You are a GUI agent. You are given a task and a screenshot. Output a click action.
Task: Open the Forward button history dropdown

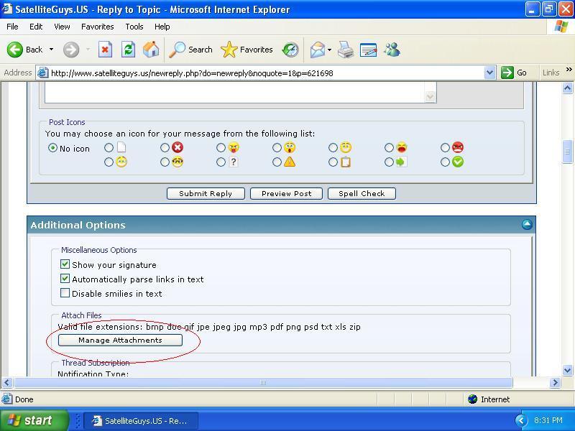click(x=88, y=50)
